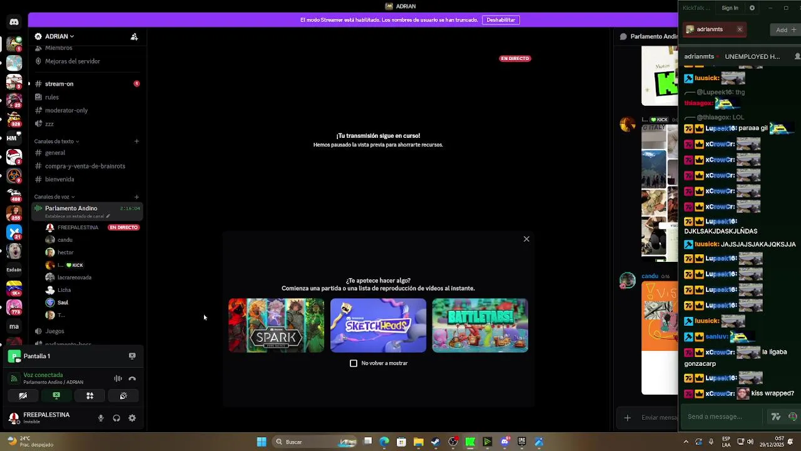Viewport: 801px width, 451px height.
Task: Sign In to KickTalk
Action: point(730,8)
